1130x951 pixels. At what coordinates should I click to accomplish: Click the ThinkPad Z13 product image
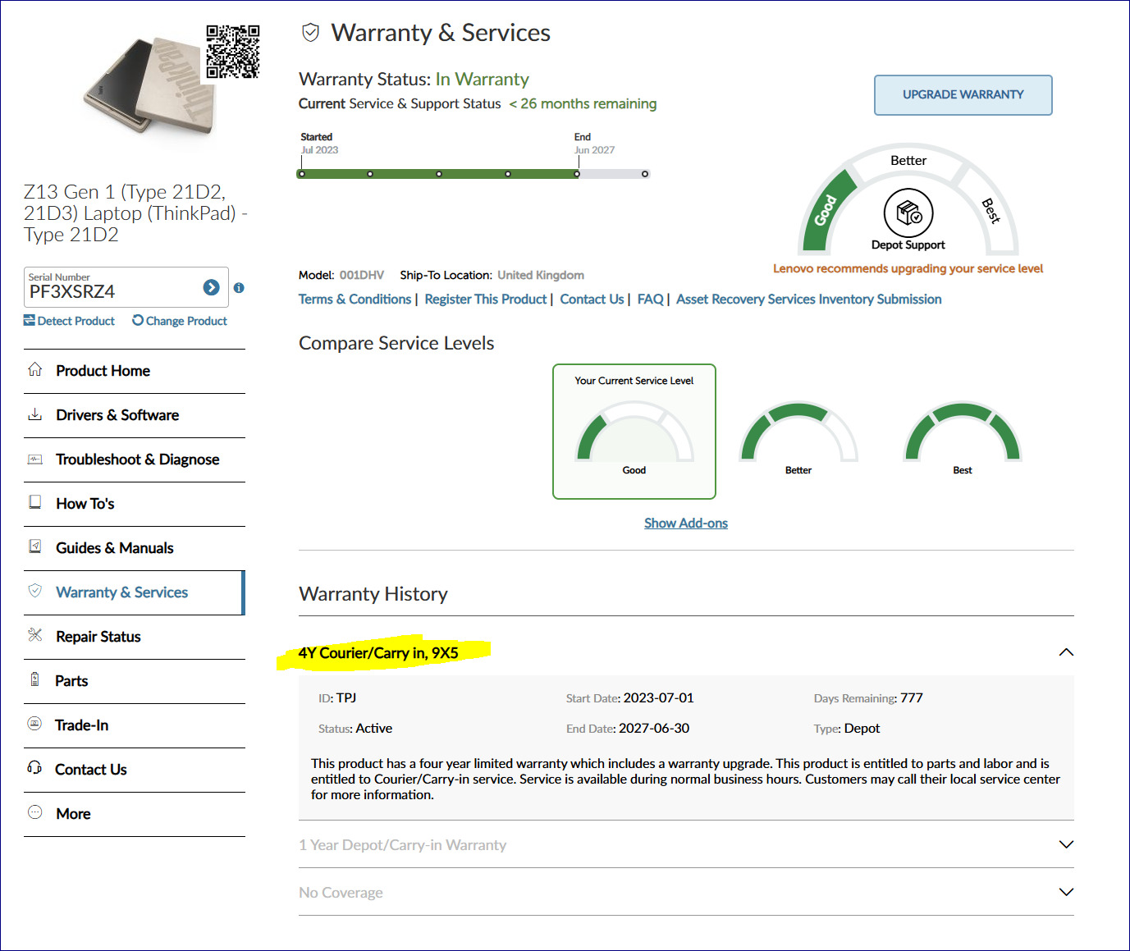151,86
